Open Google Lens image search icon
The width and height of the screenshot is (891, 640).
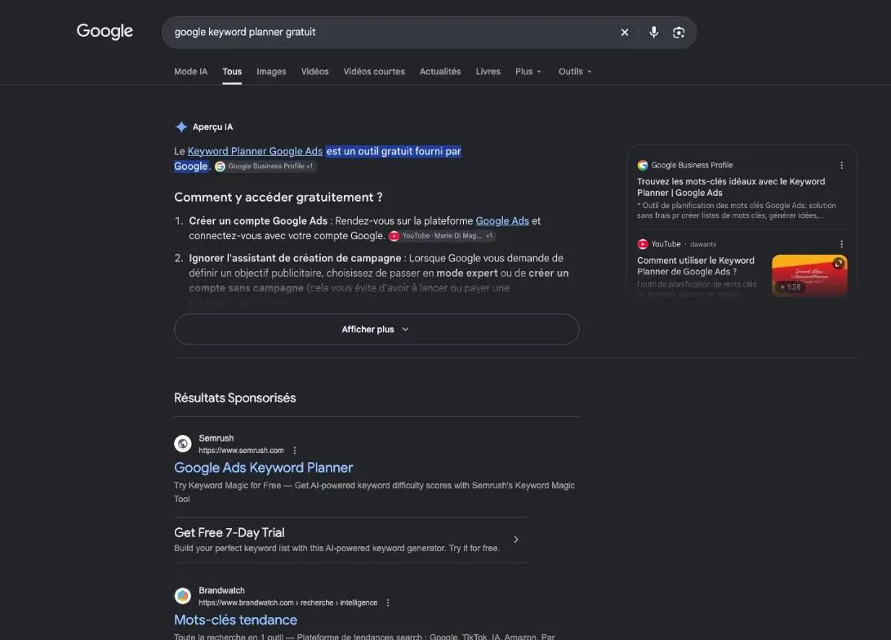click(679, 33)
